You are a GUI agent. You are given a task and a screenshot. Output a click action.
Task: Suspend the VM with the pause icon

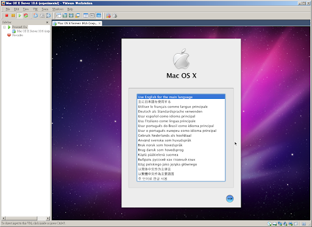(13, 15)
